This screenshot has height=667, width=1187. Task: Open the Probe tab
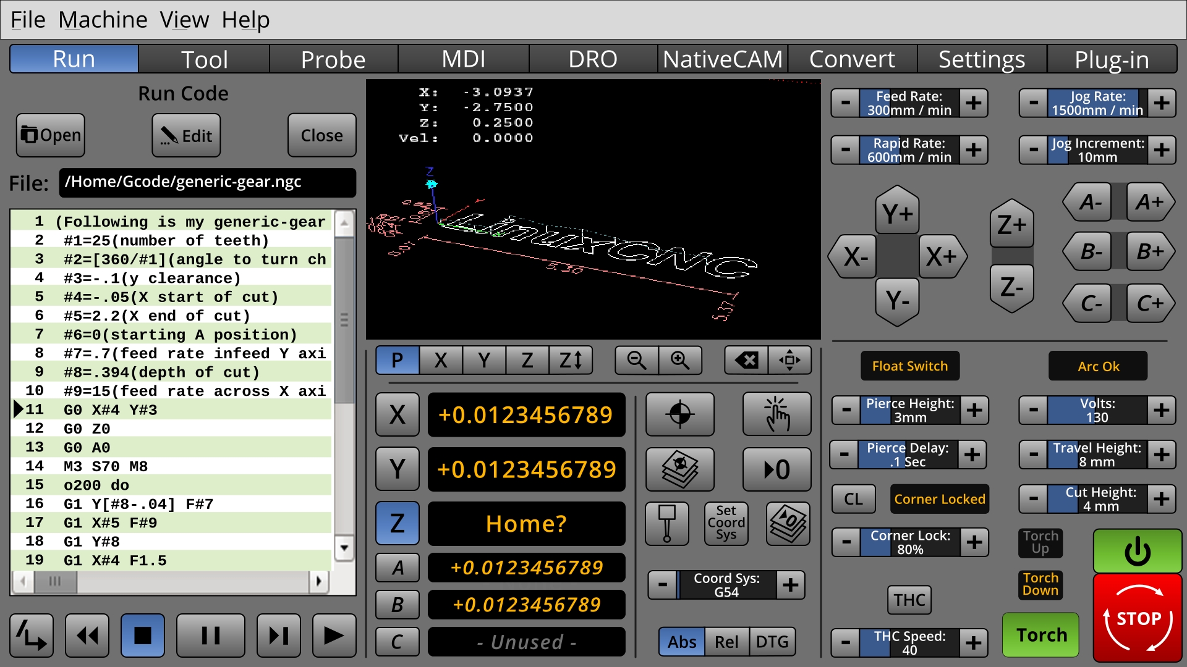333,59
